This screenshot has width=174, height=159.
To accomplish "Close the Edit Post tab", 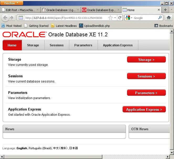I will [x=38, y=10].
